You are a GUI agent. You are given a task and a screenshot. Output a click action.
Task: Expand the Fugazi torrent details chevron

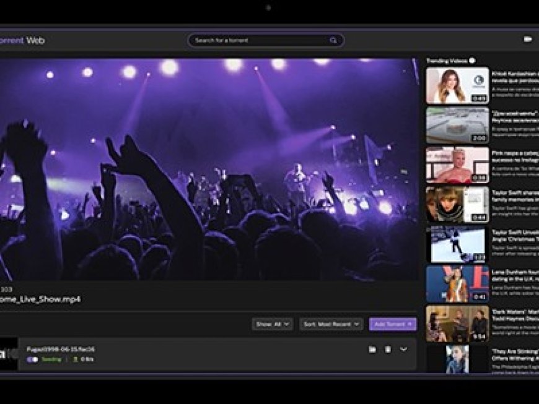[404, 348]
